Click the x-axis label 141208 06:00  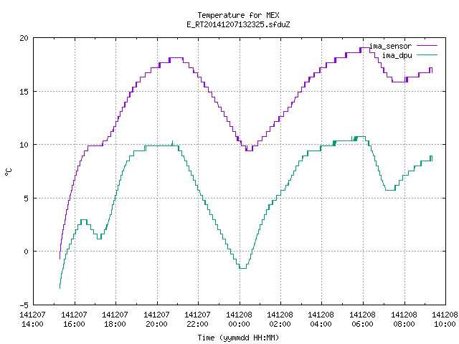click(x=363, y=319)
